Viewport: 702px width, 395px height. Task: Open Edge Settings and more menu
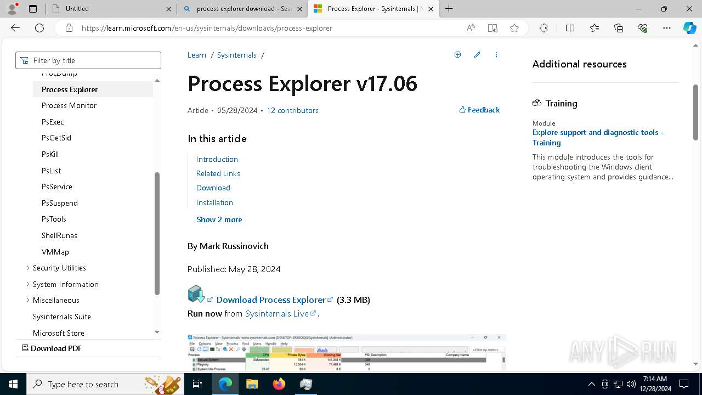point(667,28)
